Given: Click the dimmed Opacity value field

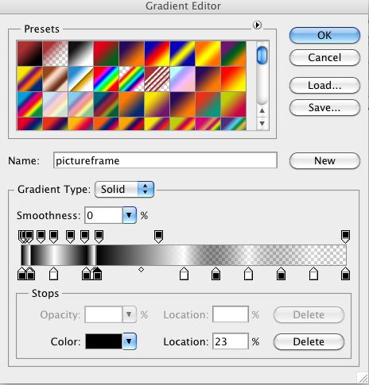Looking at the screenshot, I should point(103,314).
